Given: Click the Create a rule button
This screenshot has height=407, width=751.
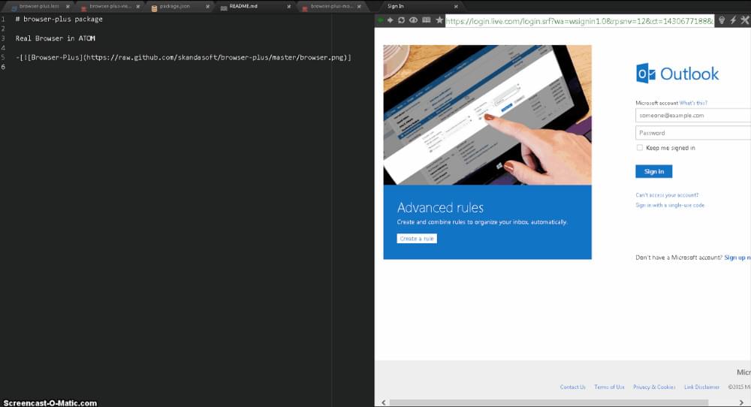Looking at the screenshot, I should click(x=417, y=239).
